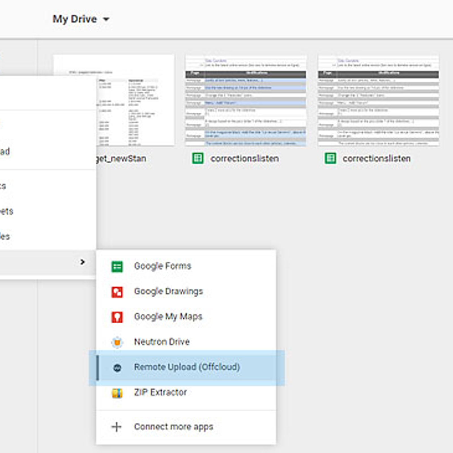Screen dimensions: 453x453
Task: Click the Connect more apps link
Action: tap(174, 427)
